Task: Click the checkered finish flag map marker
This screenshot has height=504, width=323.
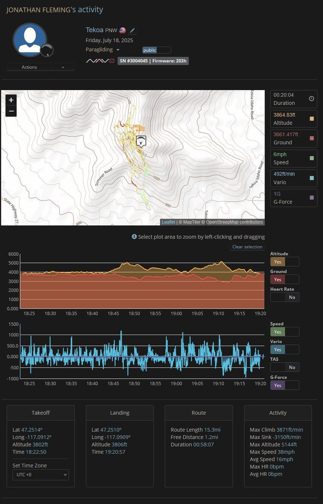Action: pos(142,129)
